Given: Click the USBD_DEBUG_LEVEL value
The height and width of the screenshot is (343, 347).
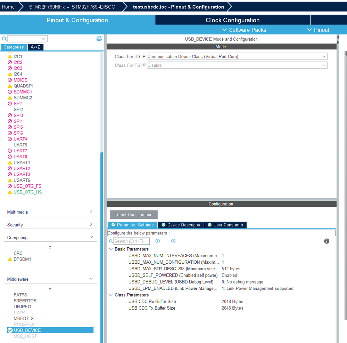Looking at the screenshot, I should (242, 282).
